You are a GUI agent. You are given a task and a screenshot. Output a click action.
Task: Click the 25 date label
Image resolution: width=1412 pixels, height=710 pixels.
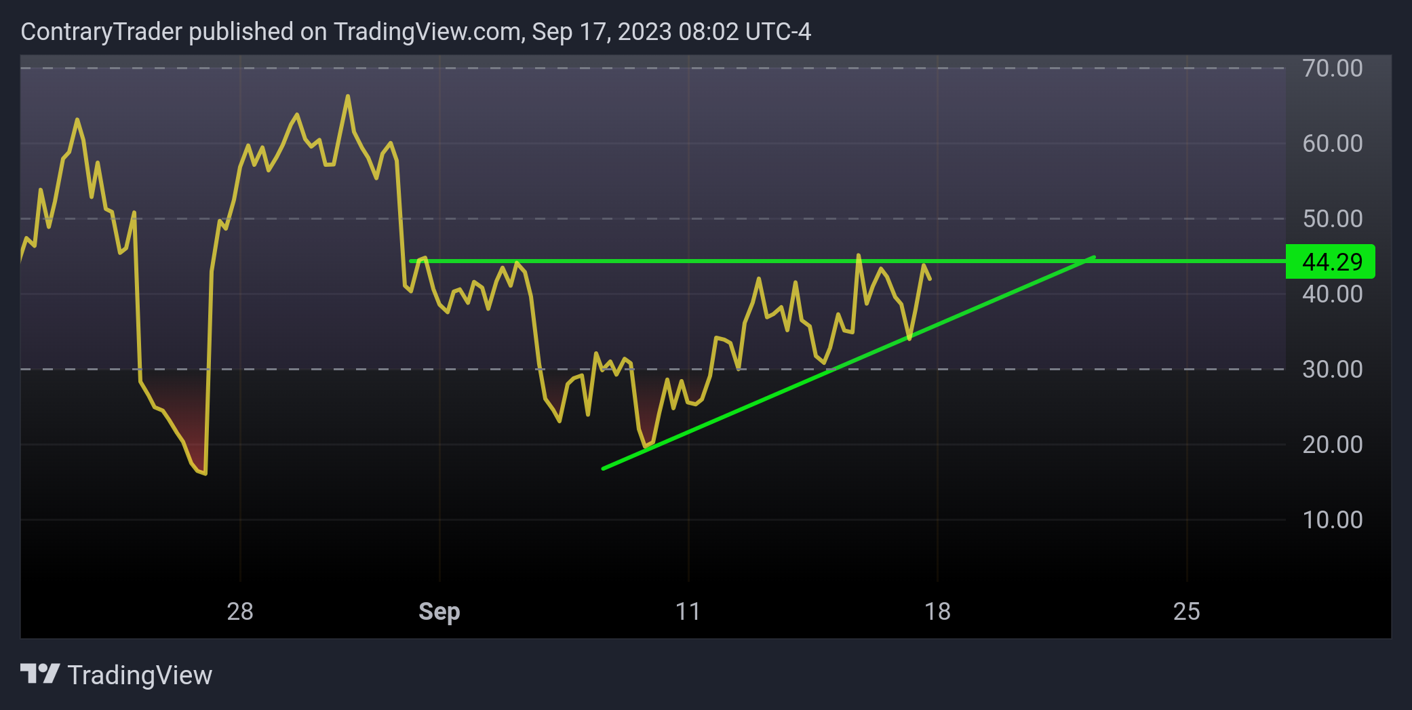click(x=1187, y=612)
